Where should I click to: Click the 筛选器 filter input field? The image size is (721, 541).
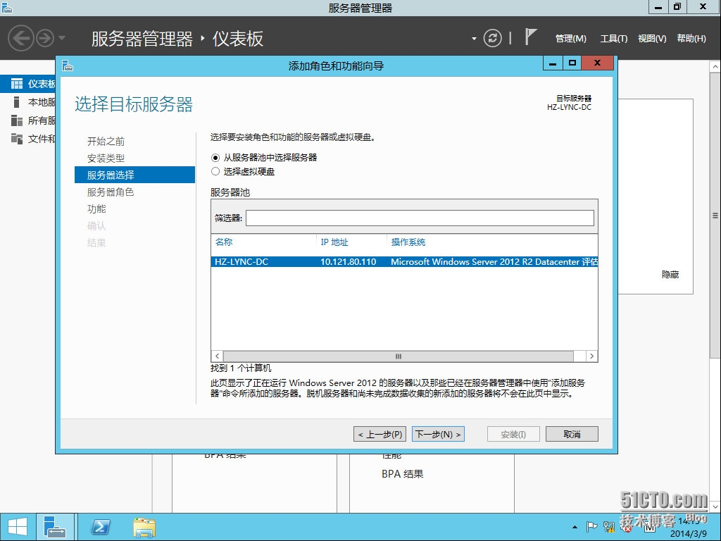pos(420,218)
